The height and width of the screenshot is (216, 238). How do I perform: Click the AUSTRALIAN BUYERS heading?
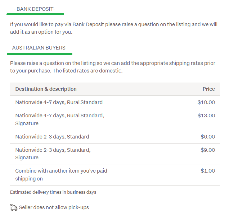[x=39, y=48]
